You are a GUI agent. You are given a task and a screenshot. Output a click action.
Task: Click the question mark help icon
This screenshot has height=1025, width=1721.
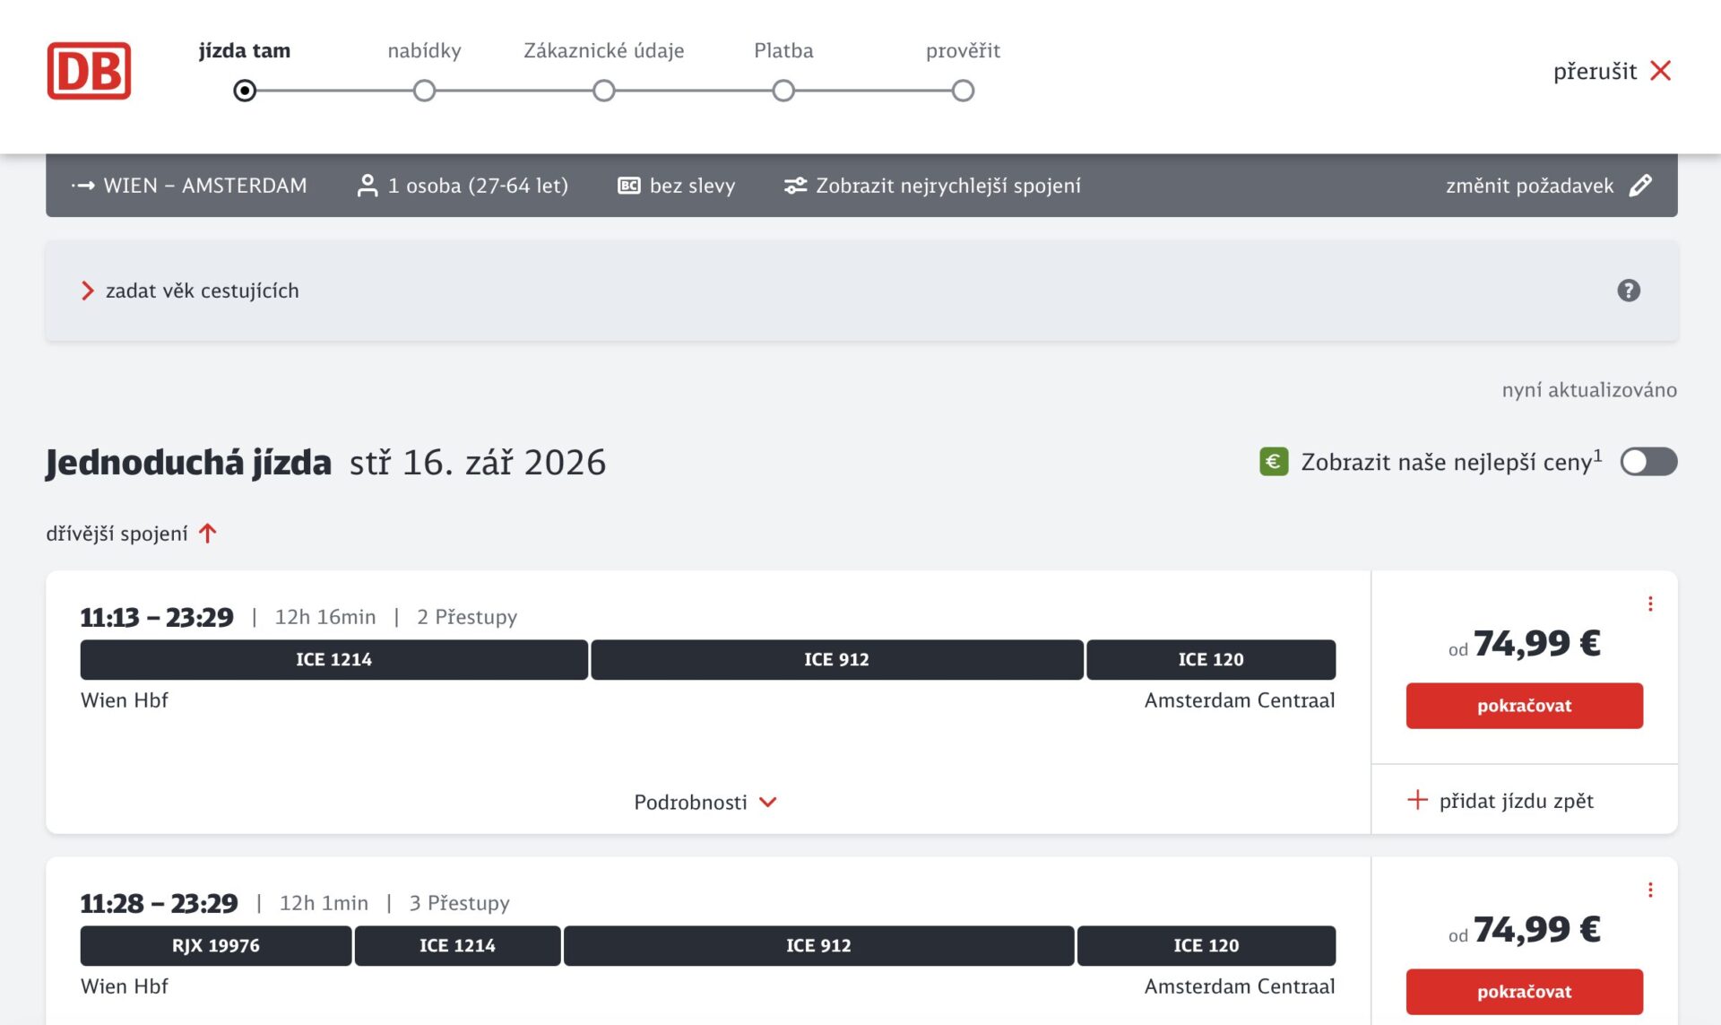click(1629, 291)
